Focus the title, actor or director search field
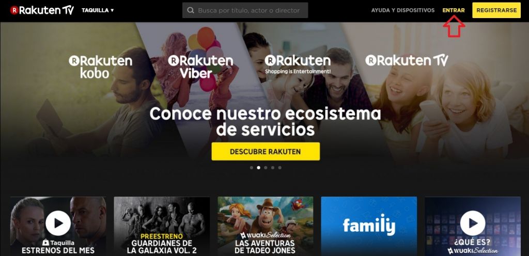The image size is (529, 256). click(x=245, y=10)
